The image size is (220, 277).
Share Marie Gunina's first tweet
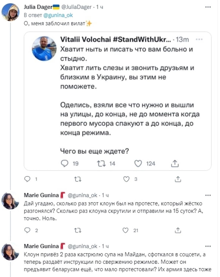(x=177, y=230)
